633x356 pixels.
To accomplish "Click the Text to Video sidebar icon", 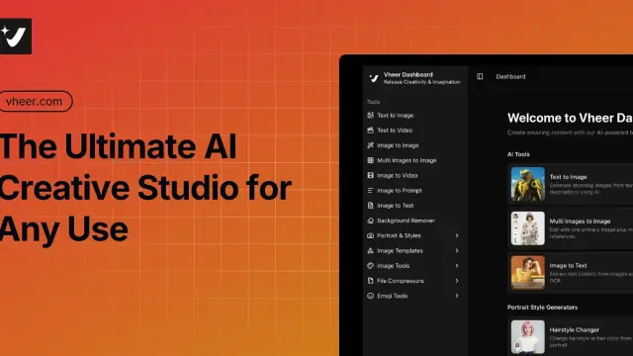I will [370, 130].
